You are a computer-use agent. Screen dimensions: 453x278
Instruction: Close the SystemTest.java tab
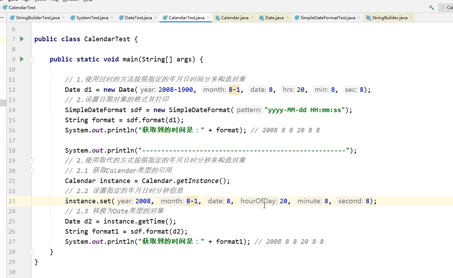pyautogui.click(x=112, y=17)
